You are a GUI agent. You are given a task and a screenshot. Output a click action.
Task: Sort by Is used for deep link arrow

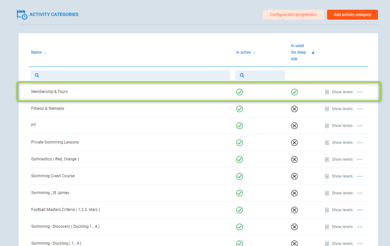[313, 53]
